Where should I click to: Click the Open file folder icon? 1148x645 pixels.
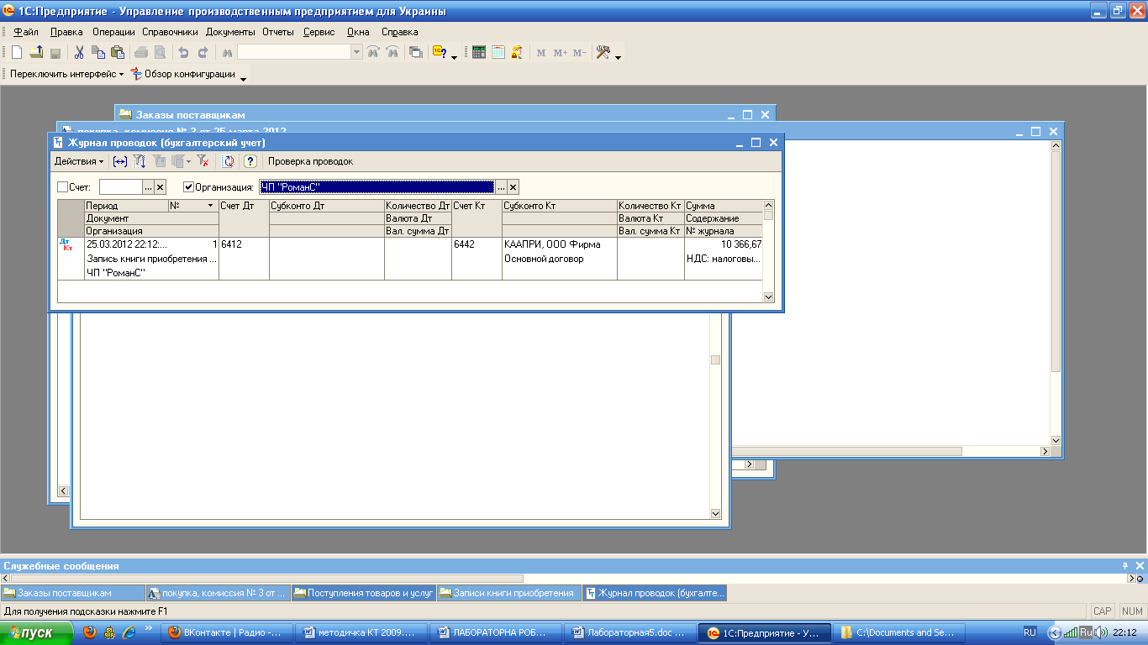(x=36, y=52)
